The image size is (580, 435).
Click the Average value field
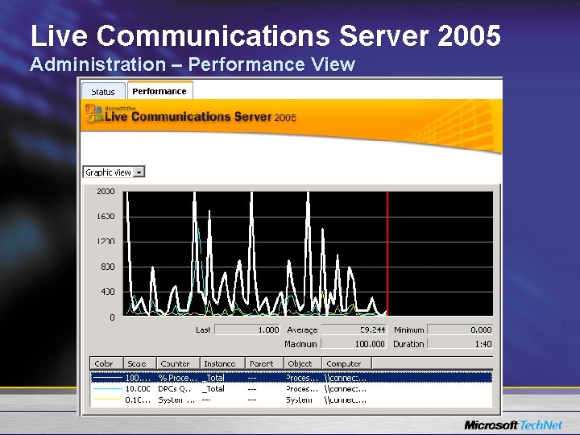coord(354,329)
